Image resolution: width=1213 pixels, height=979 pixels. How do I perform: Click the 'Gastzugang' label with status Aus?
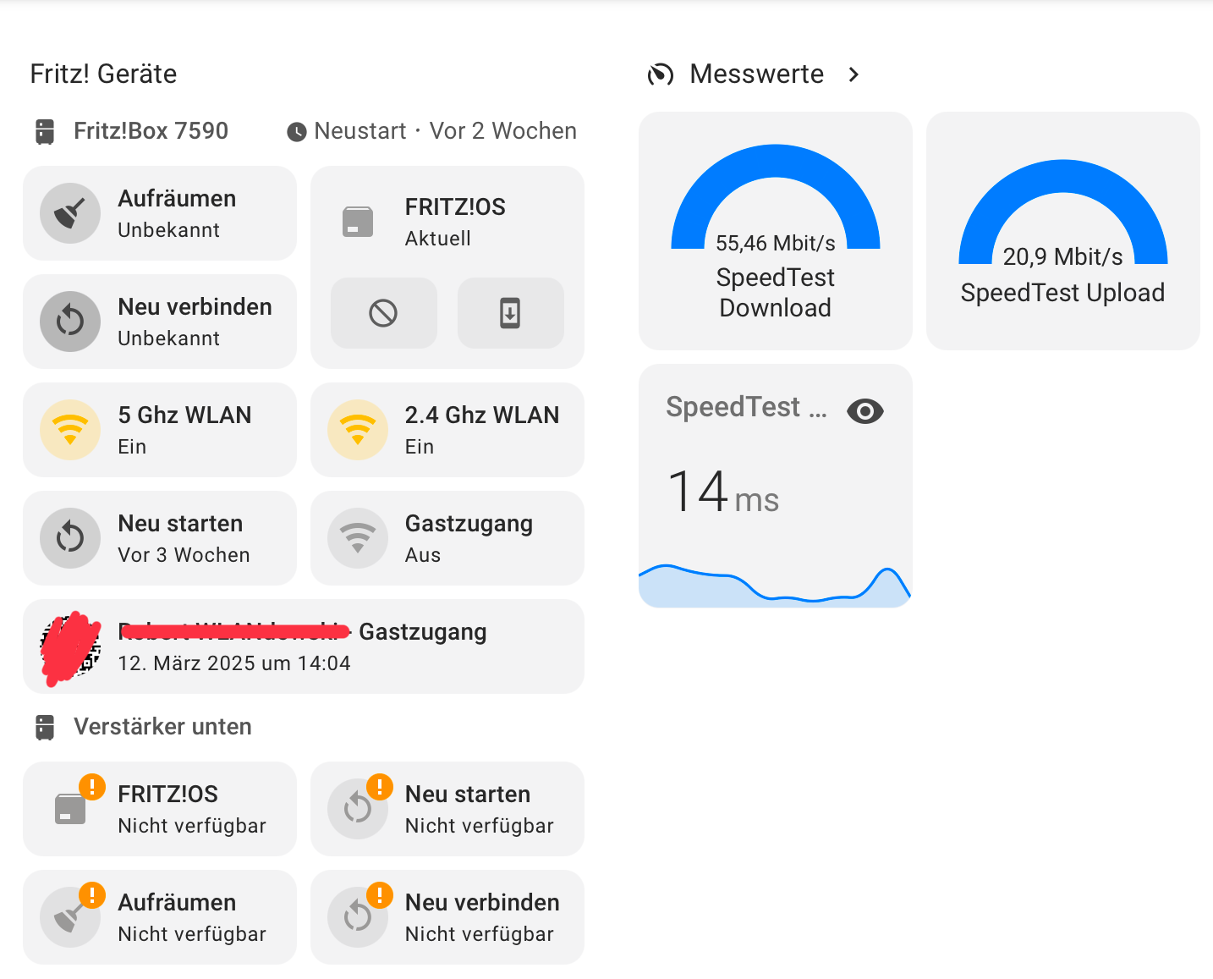[x=469, y=524]
